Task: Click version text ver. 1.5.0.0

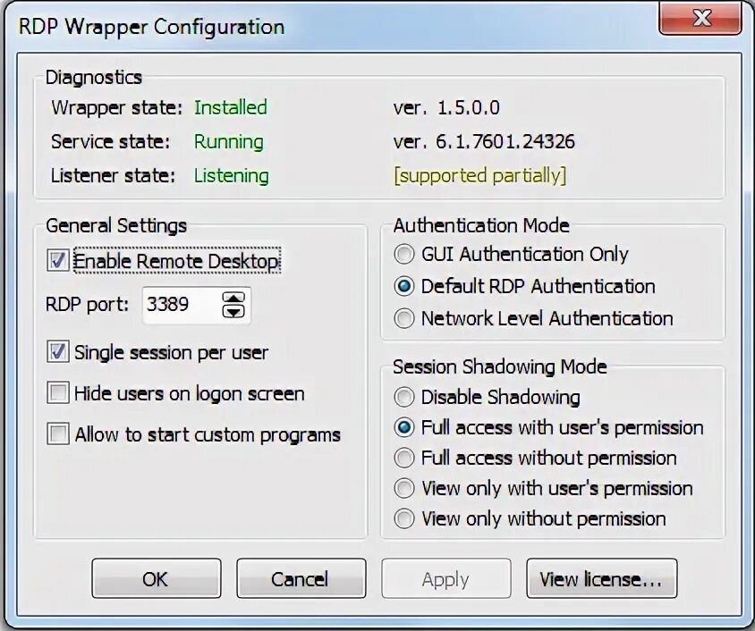Action: coord(446,108)
